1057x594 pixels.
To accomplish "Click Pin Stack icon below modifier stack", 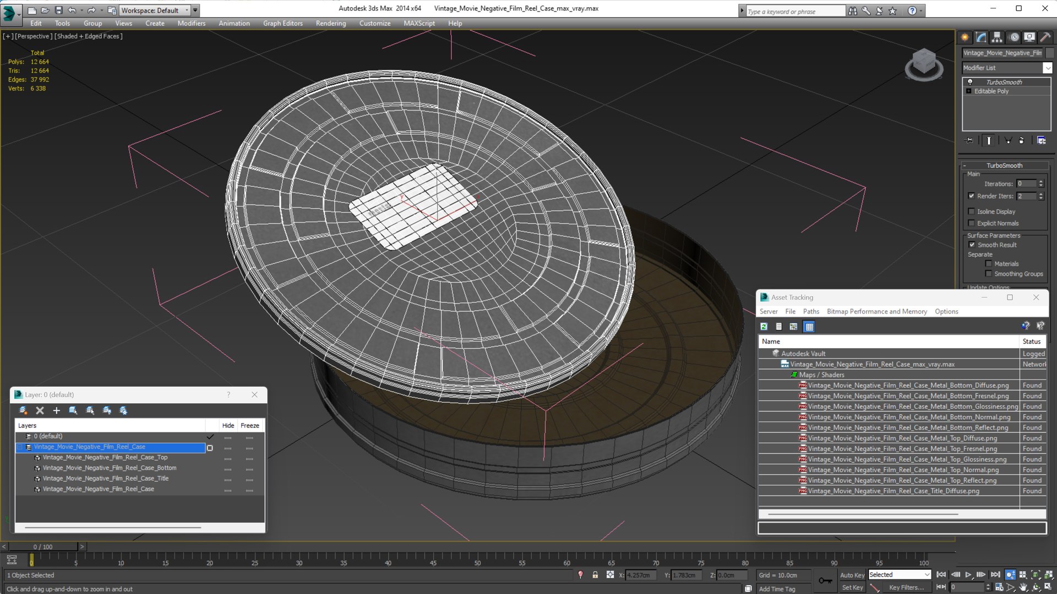I will 969,141.
